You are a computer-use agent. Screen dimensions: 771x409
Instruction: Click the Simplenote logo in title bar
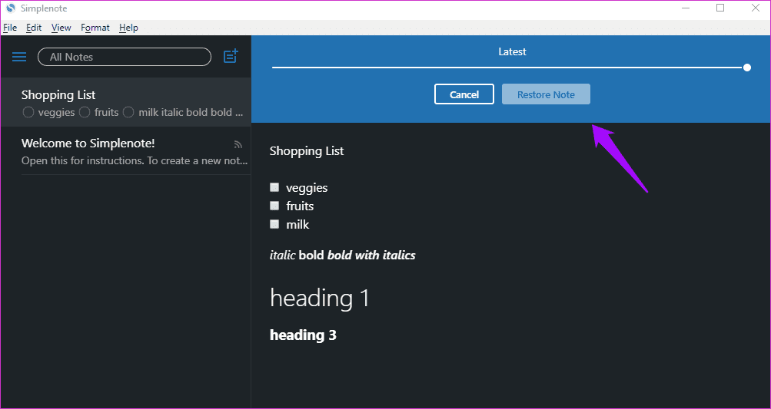point(10,8)
